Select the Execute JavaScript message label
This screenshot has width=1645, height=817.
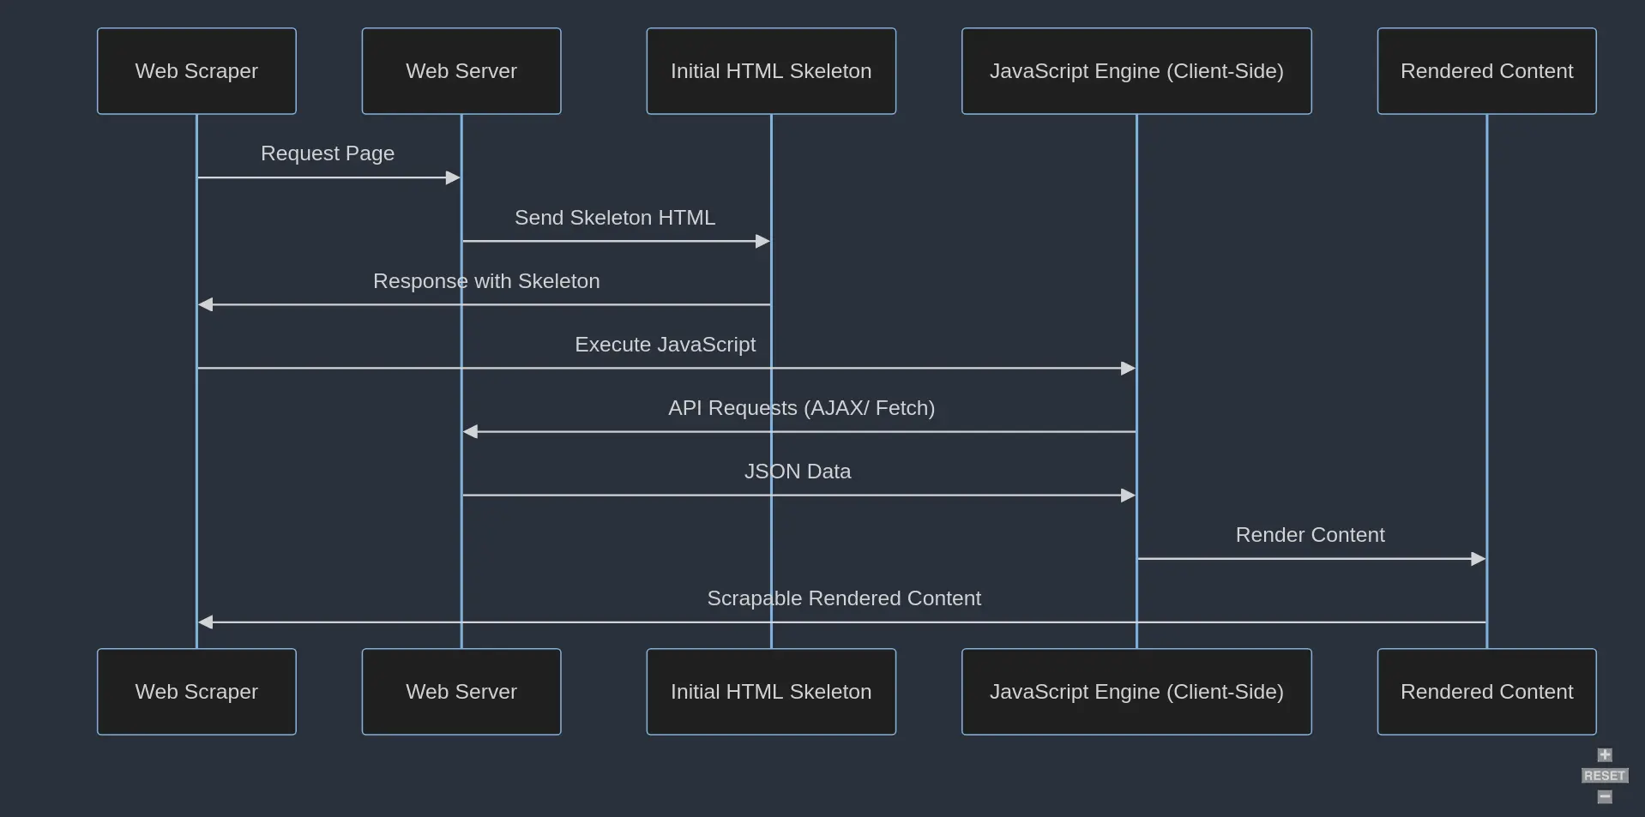point(664,344)
